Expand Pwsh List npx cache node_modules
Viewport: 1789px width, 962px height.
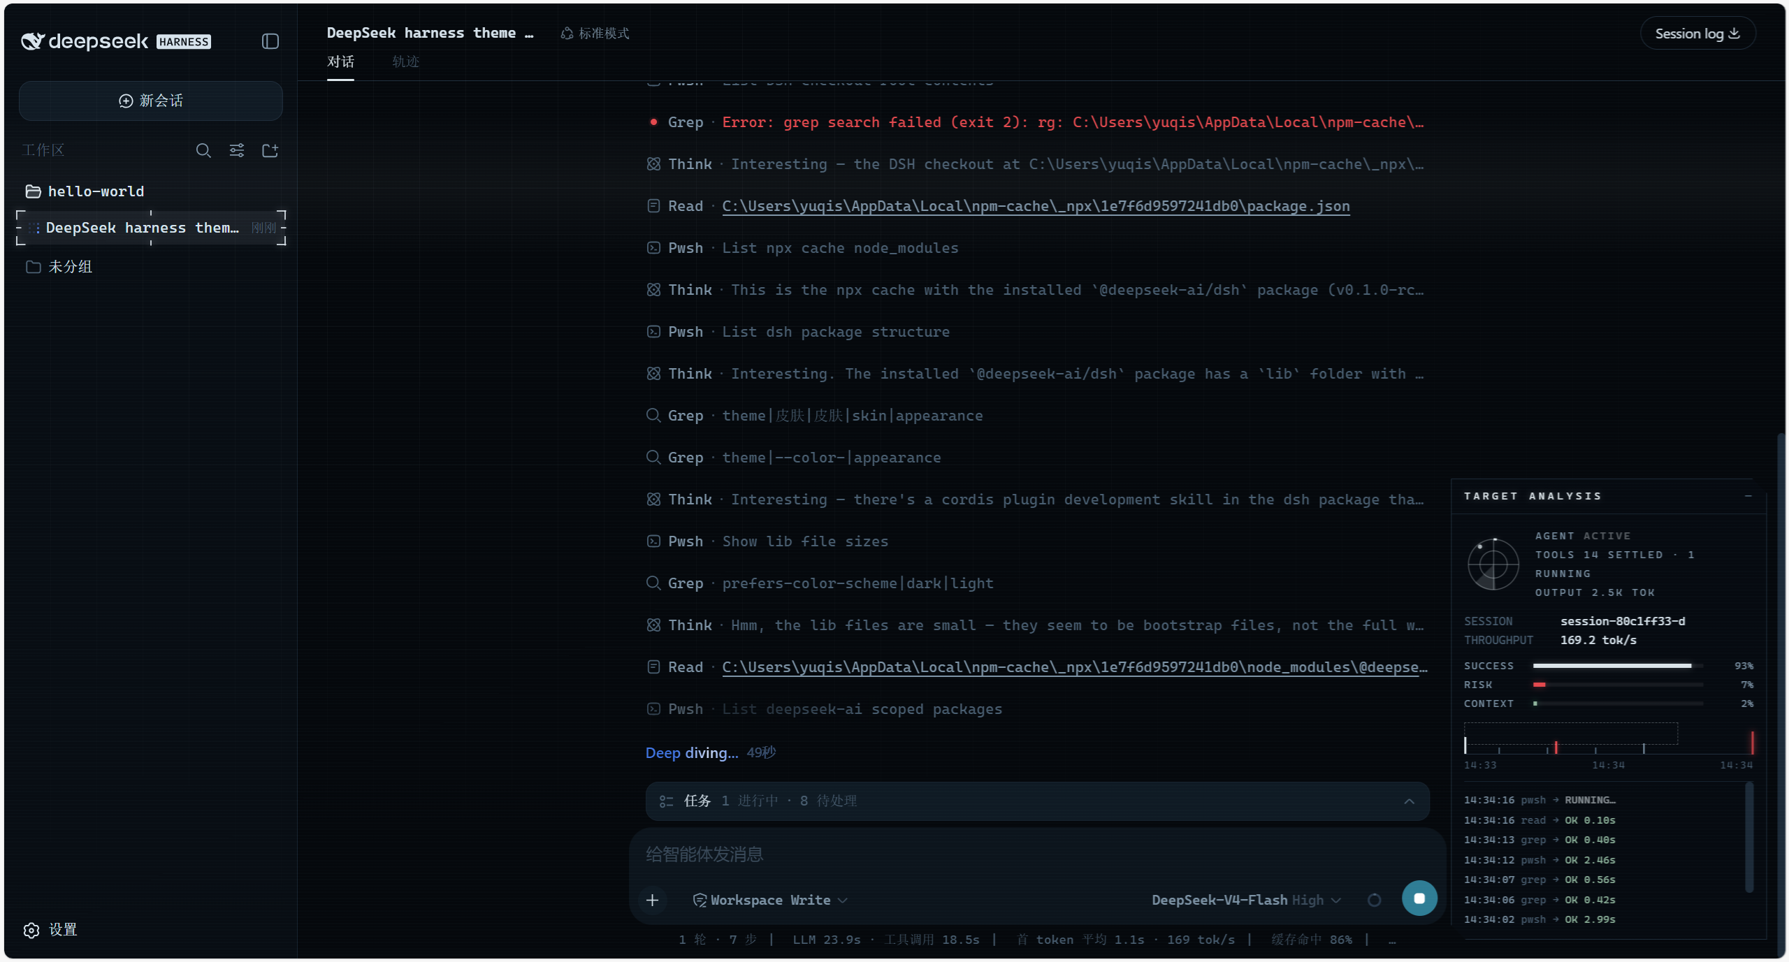[802, 248]
